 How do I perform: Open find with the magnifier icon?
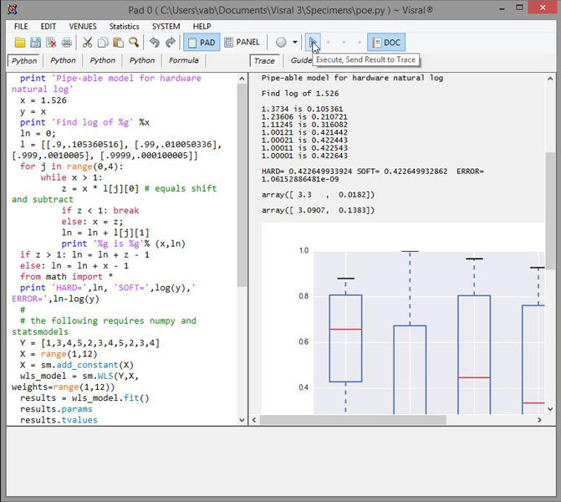pyautogui.click(x=134, y=42)
